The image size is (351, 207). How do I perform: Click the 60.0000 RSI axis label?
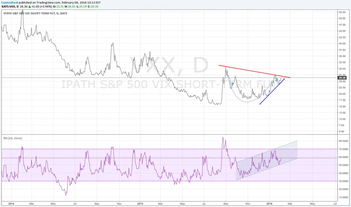point(343,157)
